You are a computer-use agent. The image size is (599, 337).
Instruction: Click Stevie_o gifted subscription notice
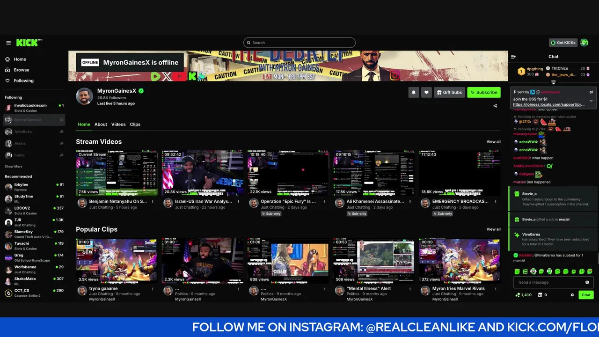[x=553, y=199]
